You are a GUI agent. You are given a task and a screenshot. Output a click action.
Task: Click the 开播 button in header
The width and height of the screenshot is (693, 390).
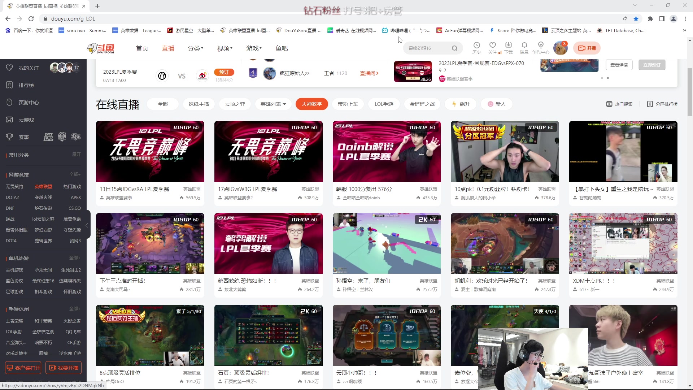pyautogui.click(x=587, y=48)
